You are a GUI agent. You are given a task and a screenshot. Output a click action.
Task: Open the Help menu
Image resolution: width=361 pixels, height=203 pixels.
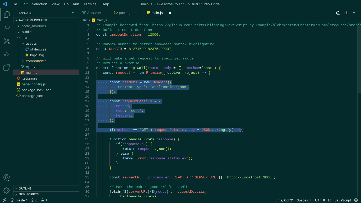tap(105, 4)
